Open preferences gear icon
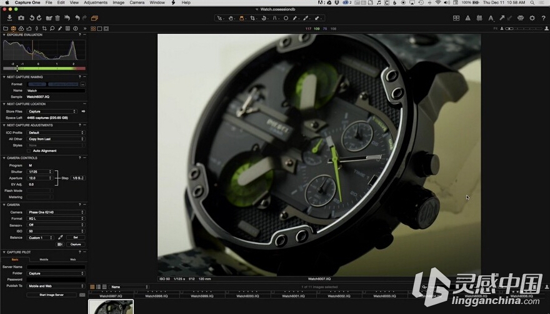 tap(532, 18)
